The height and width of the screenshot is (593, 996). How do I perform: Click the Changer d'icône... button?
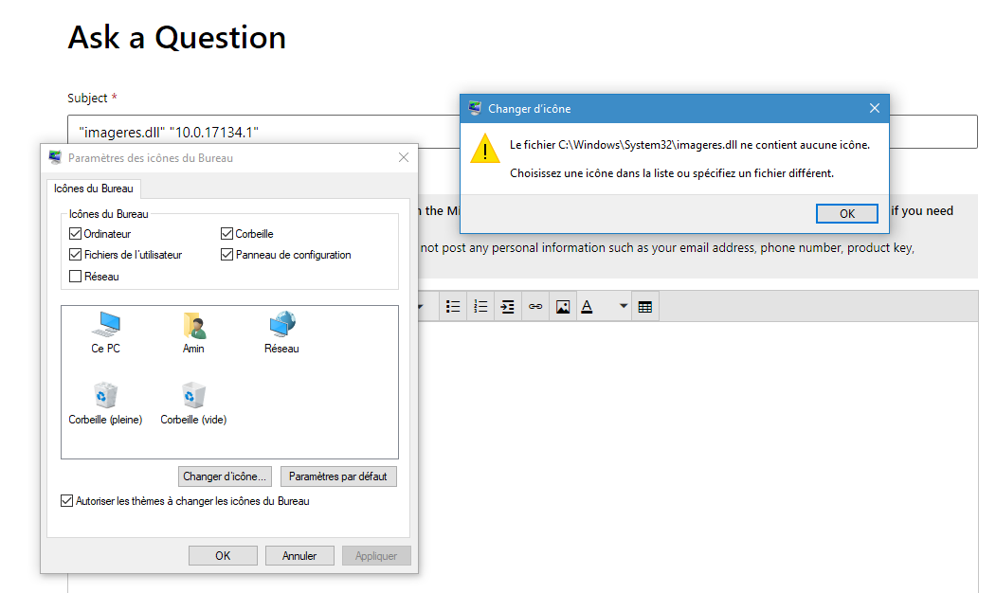[225, 476]
